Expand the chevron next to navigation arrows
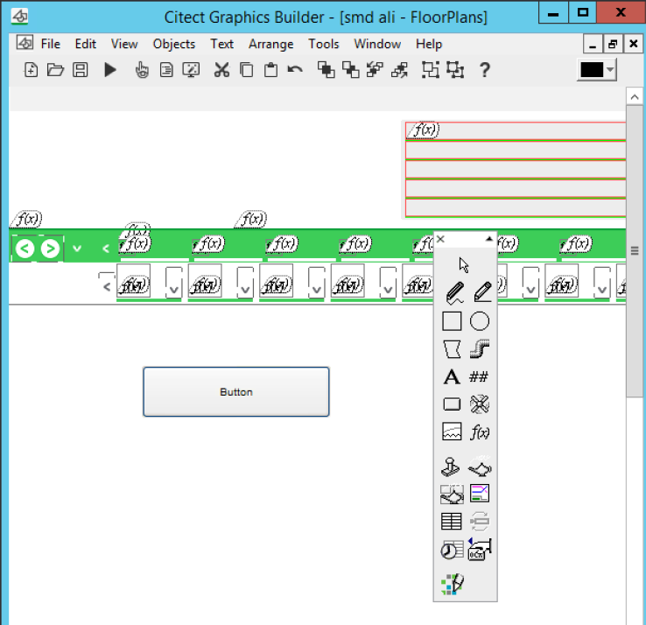 77,249
